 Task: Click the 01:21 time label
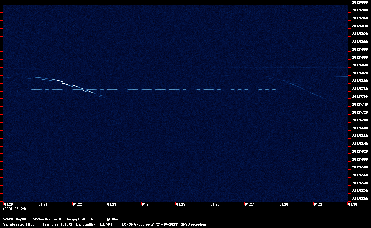43,204
